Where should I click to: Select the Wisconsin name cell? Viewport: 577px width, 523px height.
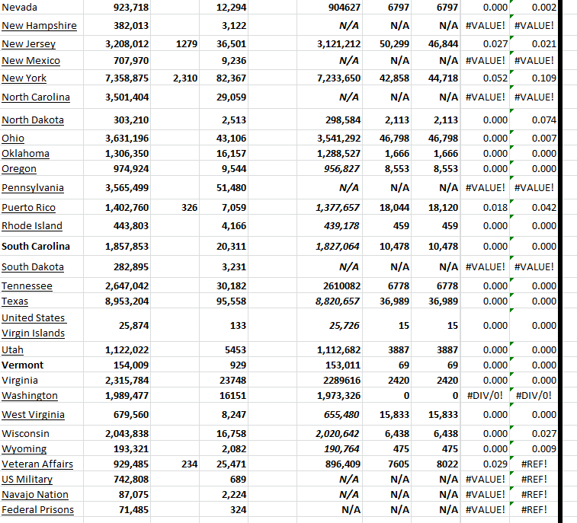tap(42, 434)
